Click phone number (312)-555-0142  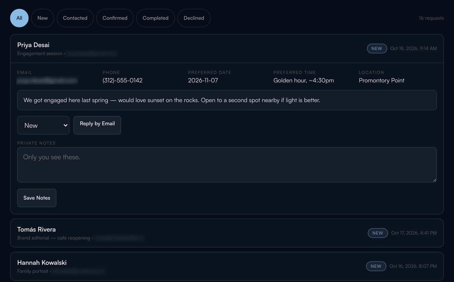click(x=122, y=80)
